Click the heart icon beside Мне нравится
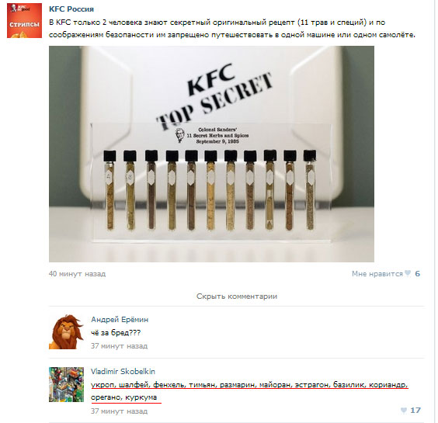 (408, 273)
